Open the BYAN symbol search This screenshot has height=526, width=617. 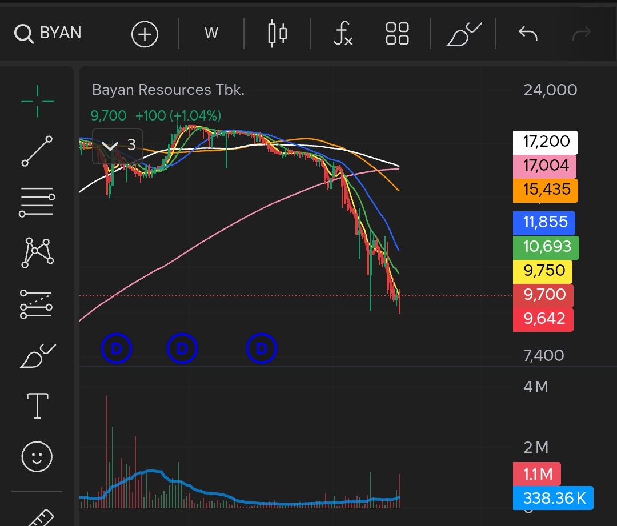click(x=47, y=33)
